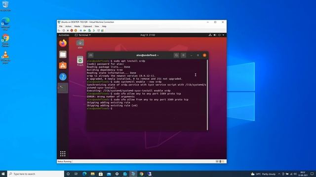Open the Windows taskbar clock and date

tap(303, 174)
